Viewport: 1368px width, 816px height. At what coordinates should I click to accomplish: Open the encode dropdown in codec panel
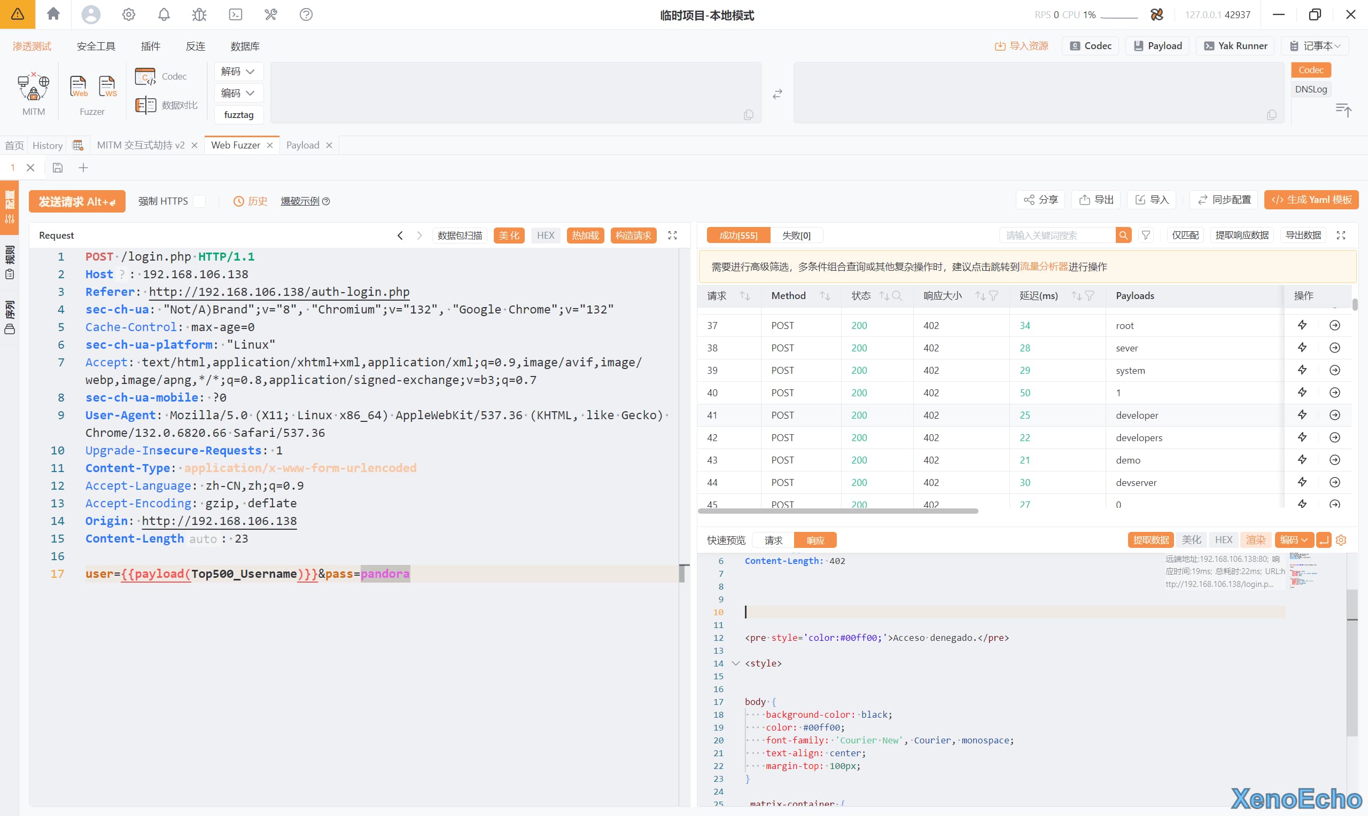(x=238, y=93)
